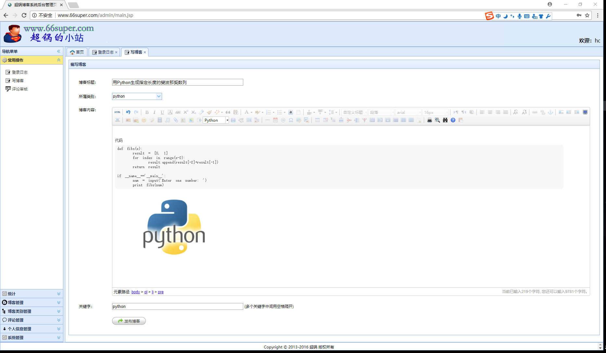Redo edit in editor toolbar
606x353 pixels.
point(136,112)
